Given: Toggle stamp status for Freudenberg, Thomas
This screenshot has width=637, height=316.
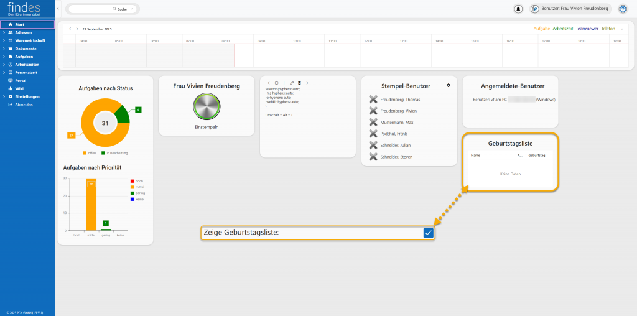Looking at the screenshot, I should coord(373,100).
